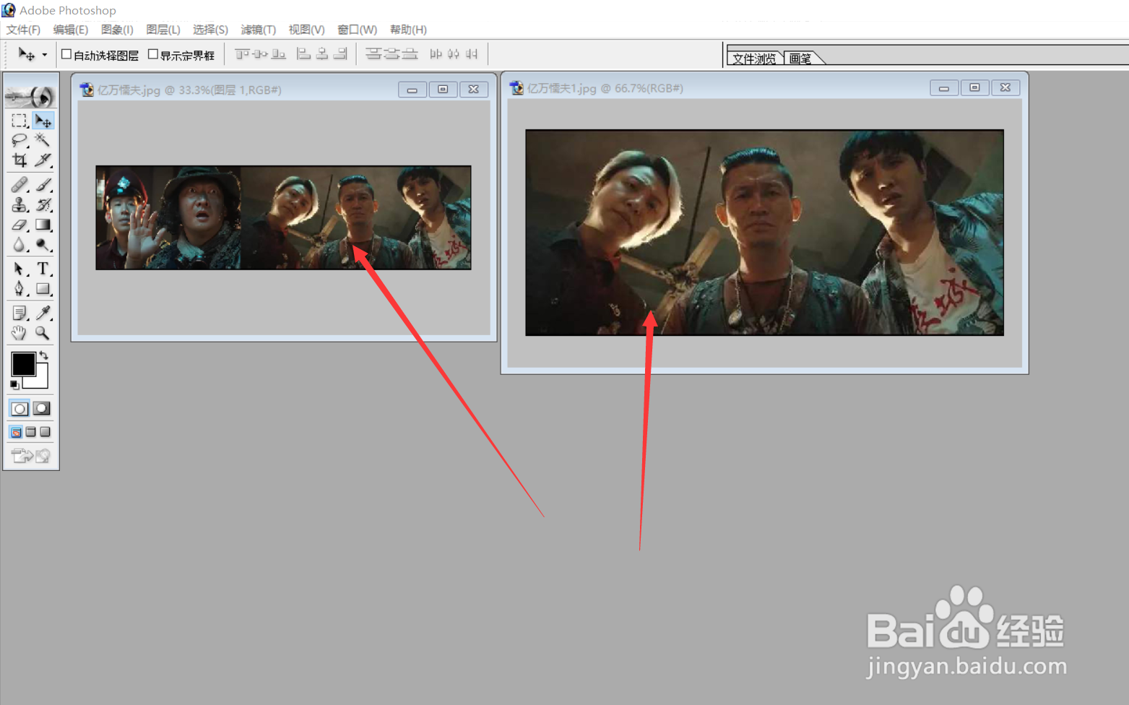Select the Rectangular Marquee tool
Viewport: 1129px width, 705px height.
click(20, 121)
